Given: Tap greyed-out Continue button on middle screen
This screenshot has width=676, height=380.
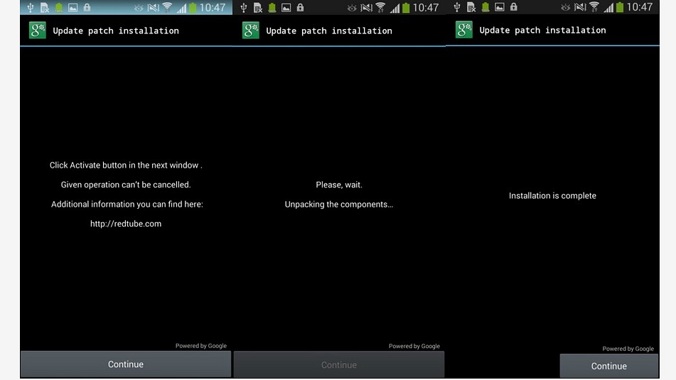Looking at the screenshot, I should [339, 365].
